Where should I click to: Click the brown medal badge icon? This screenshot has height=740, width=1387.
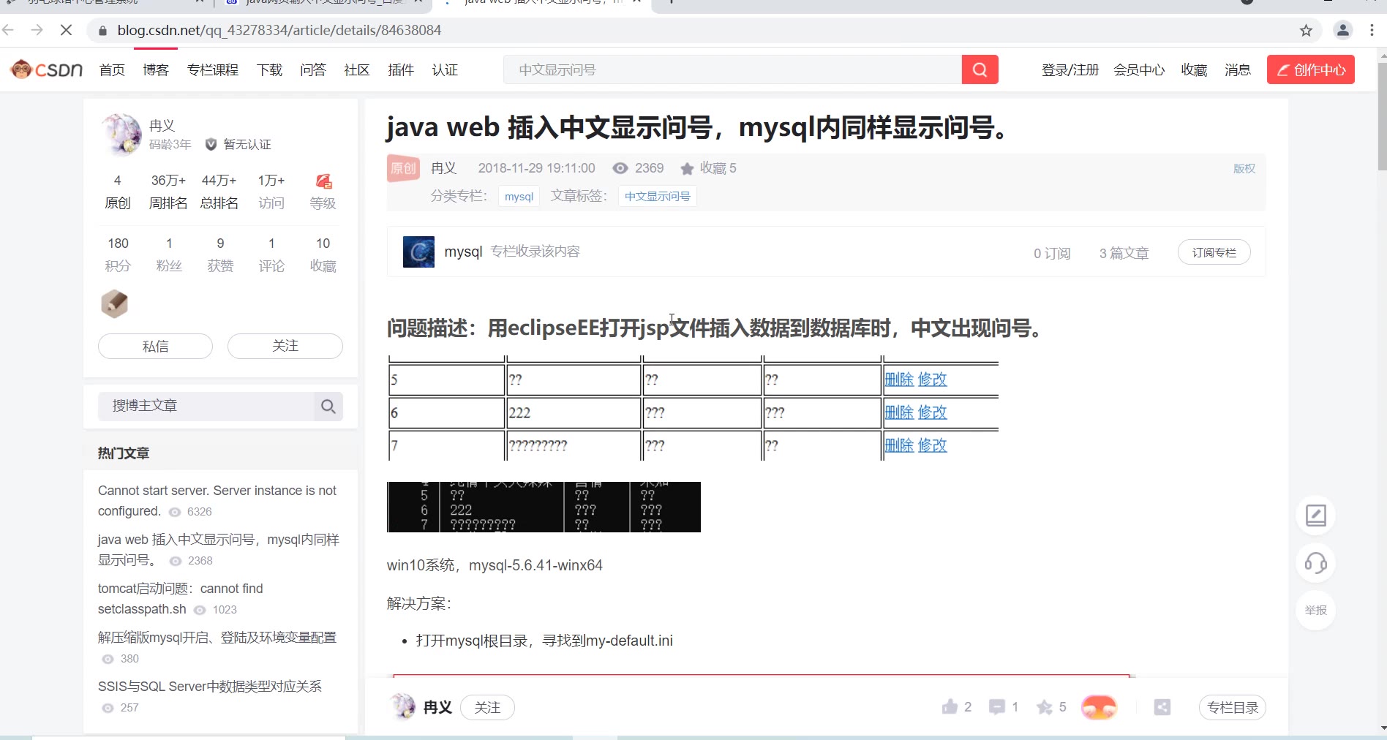click(x=114, y=303)
